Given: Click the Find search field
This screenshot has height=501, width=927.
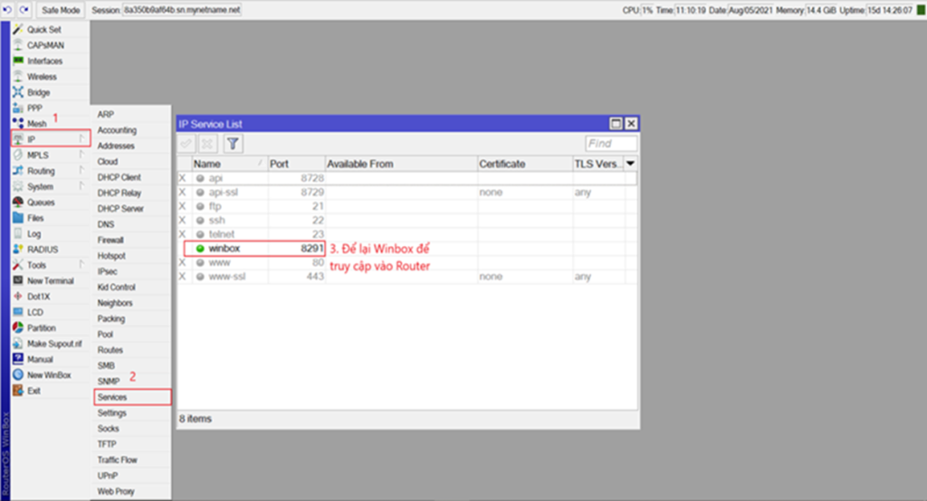Looking at the screenshot, I should (610, 144).
